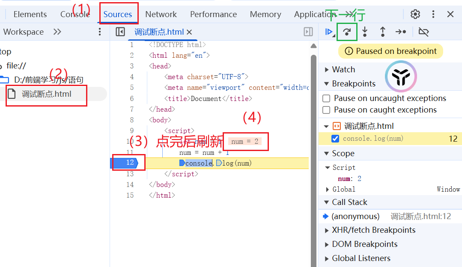462x267 pixels.
Task: Expand DOM Breakpoints section
Action: click(x=326, y=245)
